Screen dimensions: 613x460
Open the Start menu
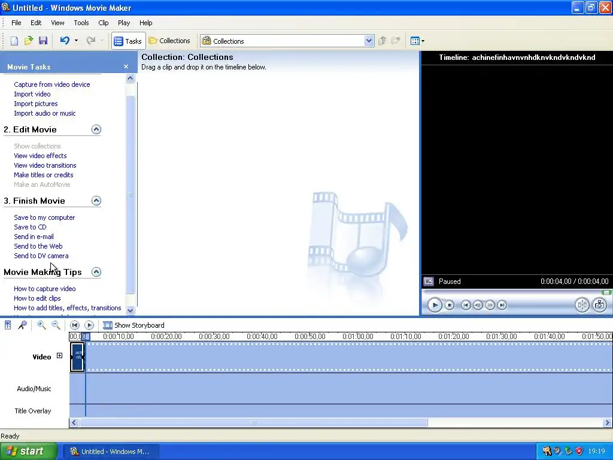(29, 452)
